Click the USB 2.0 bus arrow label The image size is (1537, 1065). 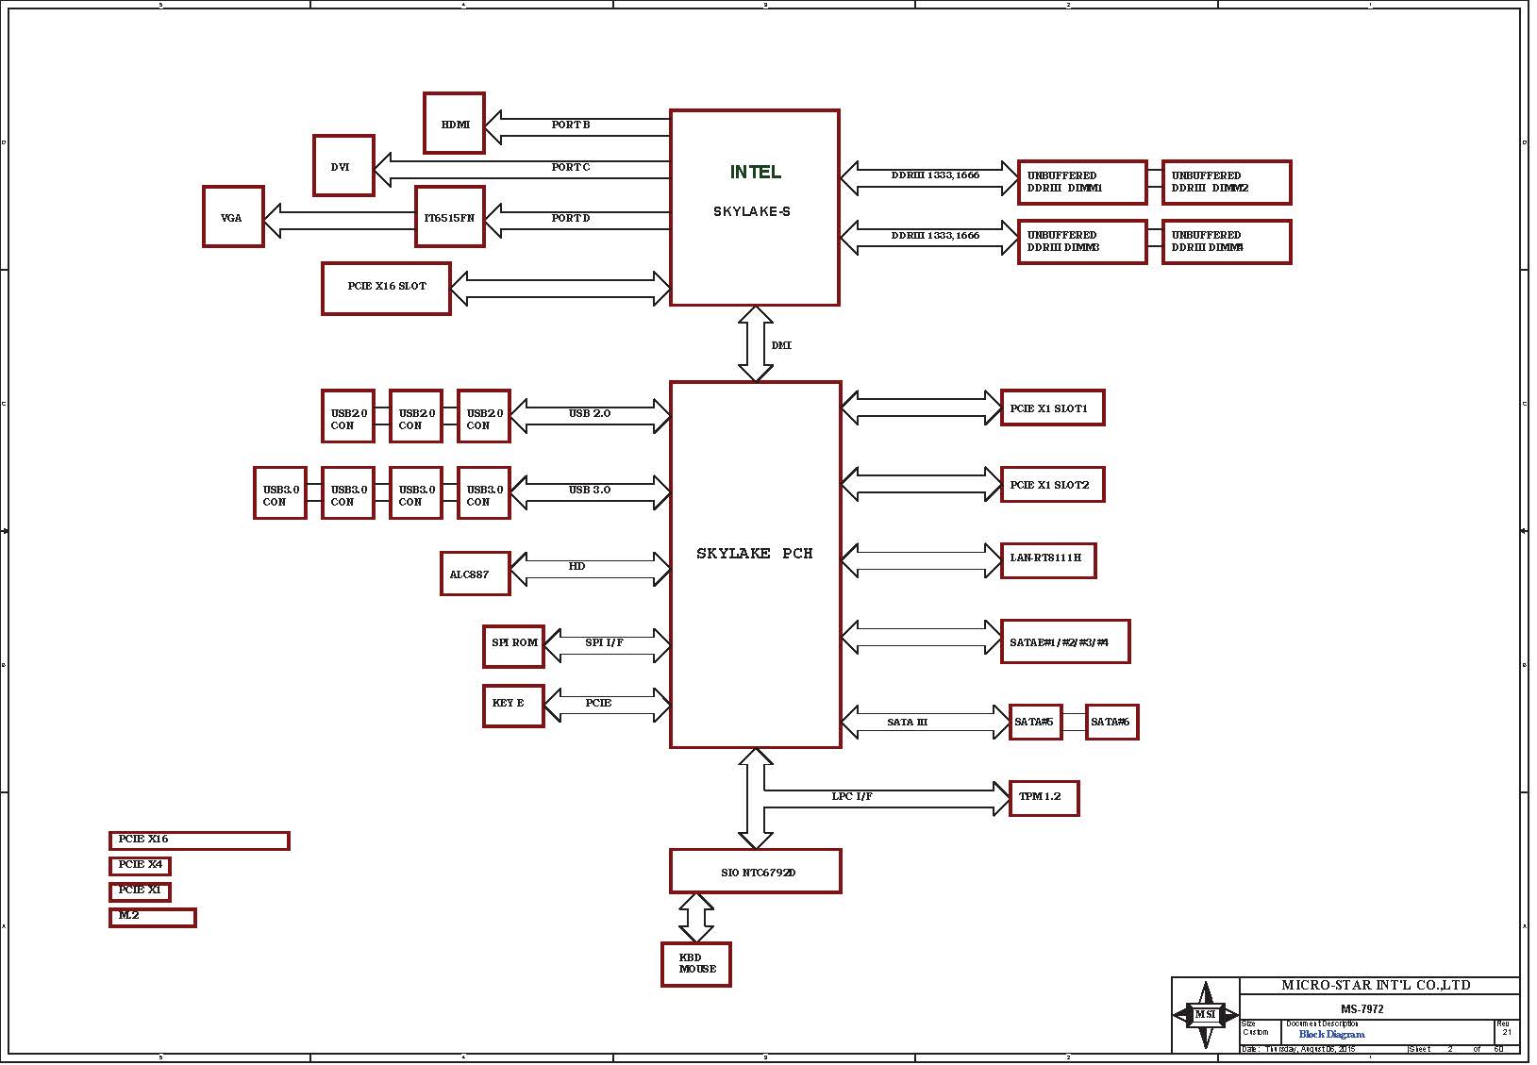tap(590, 413)
